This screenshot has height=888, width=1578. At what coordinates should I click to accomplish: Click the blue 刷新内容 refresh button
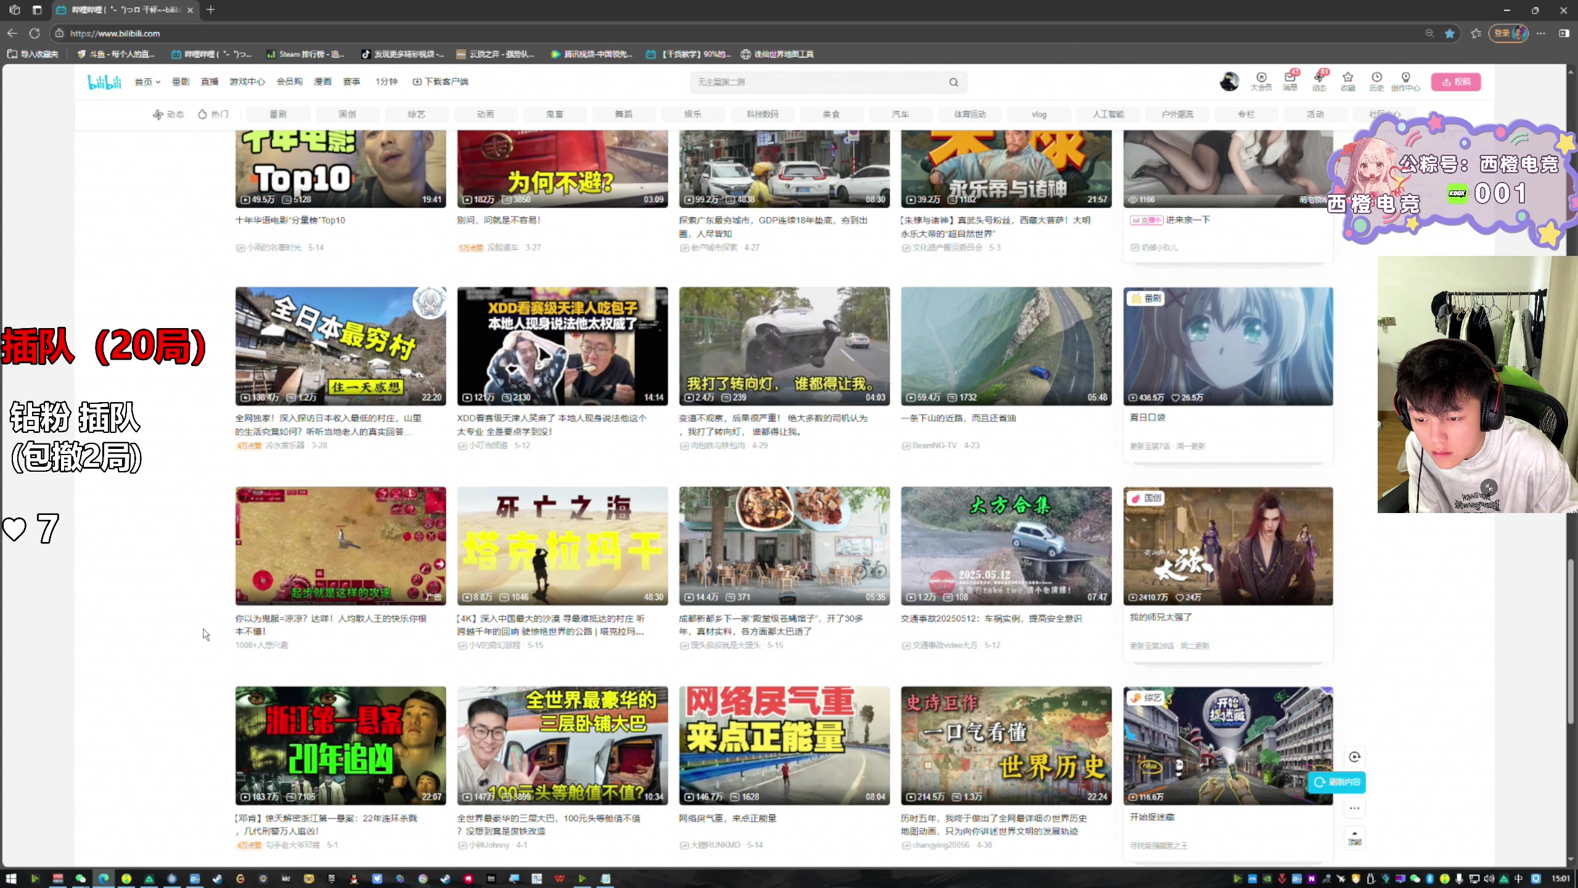pos(1337,782)
